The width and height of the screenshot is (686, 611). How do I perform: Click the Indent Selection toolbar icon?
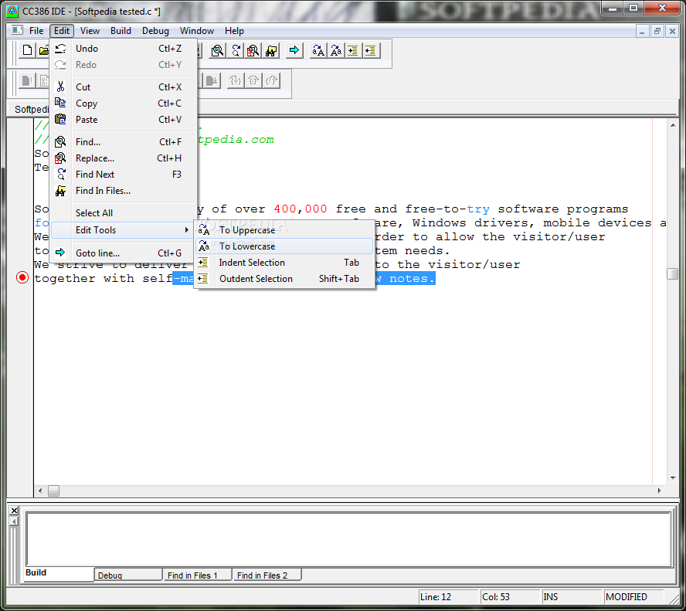(352, 51)
